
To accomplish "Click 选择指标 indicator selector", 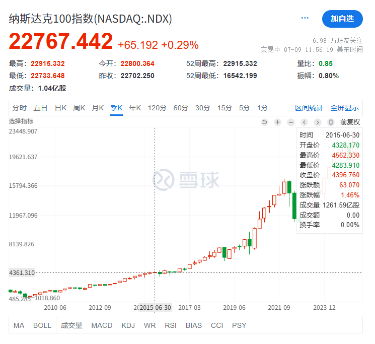I will click(21, 121).
